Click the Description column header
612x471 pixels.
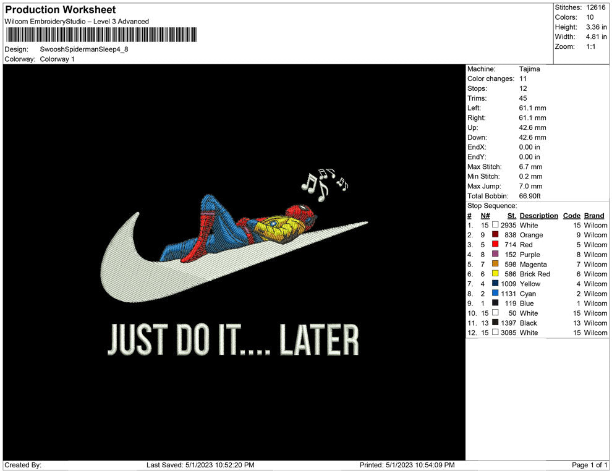pos(539,215)
